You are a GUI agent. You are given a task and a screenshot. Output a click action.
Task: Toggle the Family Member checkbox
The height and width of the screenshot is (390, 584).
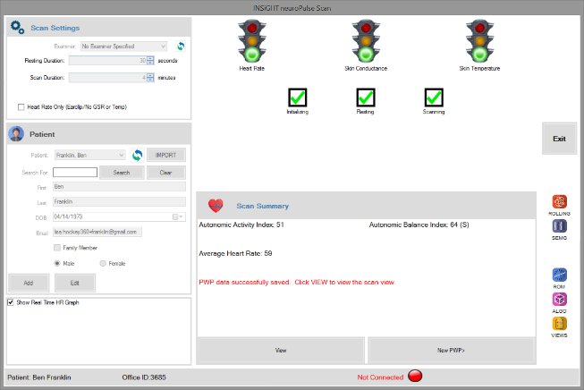click(x=57, y=248)
